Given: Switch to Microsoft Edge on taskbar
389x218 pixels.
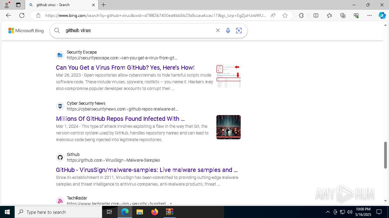Looking at the screenshot, I should [125, 212].
